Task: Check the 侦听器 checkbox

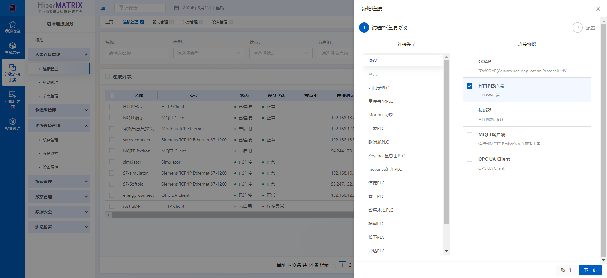Action: 469,110
